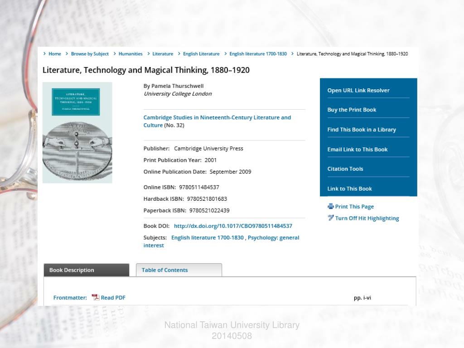Follow the Book DOI link
Viewport: 464px width, 348px height.
[x=233, y=226]
